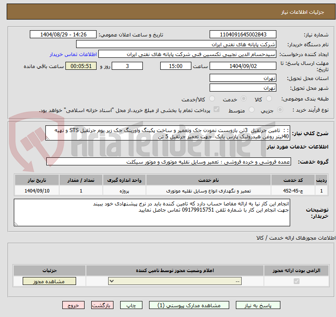Click the remaining time field 00:05:51
336x317 pixels.
pyautogui.click(x=81, y=66)
